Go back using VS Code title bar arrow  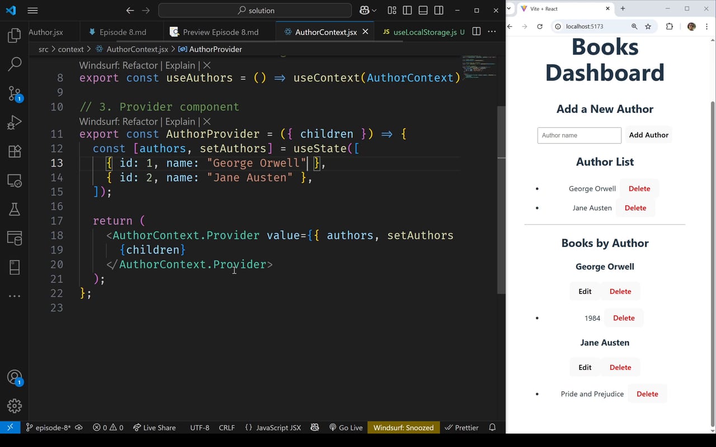(x=130, y=10)
